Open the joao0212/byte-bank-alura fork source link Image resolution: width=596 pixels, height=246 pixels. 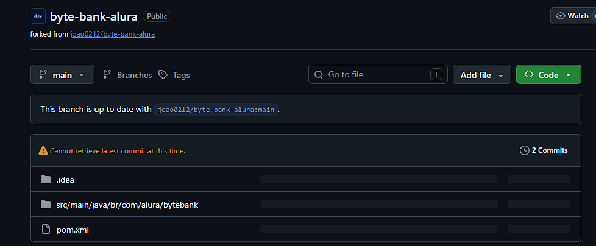(x=113, y=34)
